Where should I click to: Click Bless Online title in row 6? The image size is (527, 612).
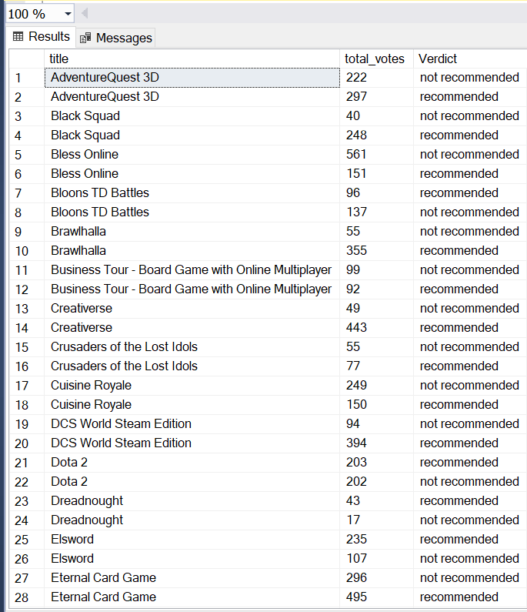(x=192, y=174)
